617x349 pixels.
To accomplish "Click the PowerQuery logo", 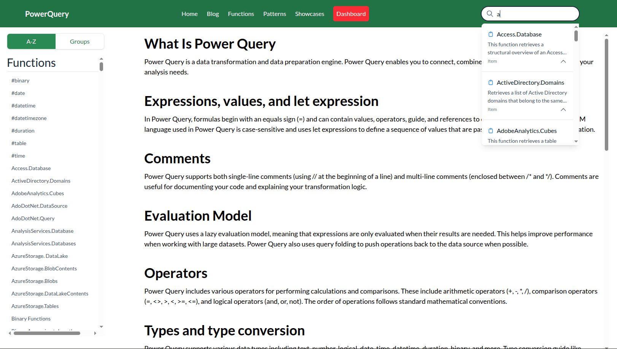I will (x=47, y=14).
